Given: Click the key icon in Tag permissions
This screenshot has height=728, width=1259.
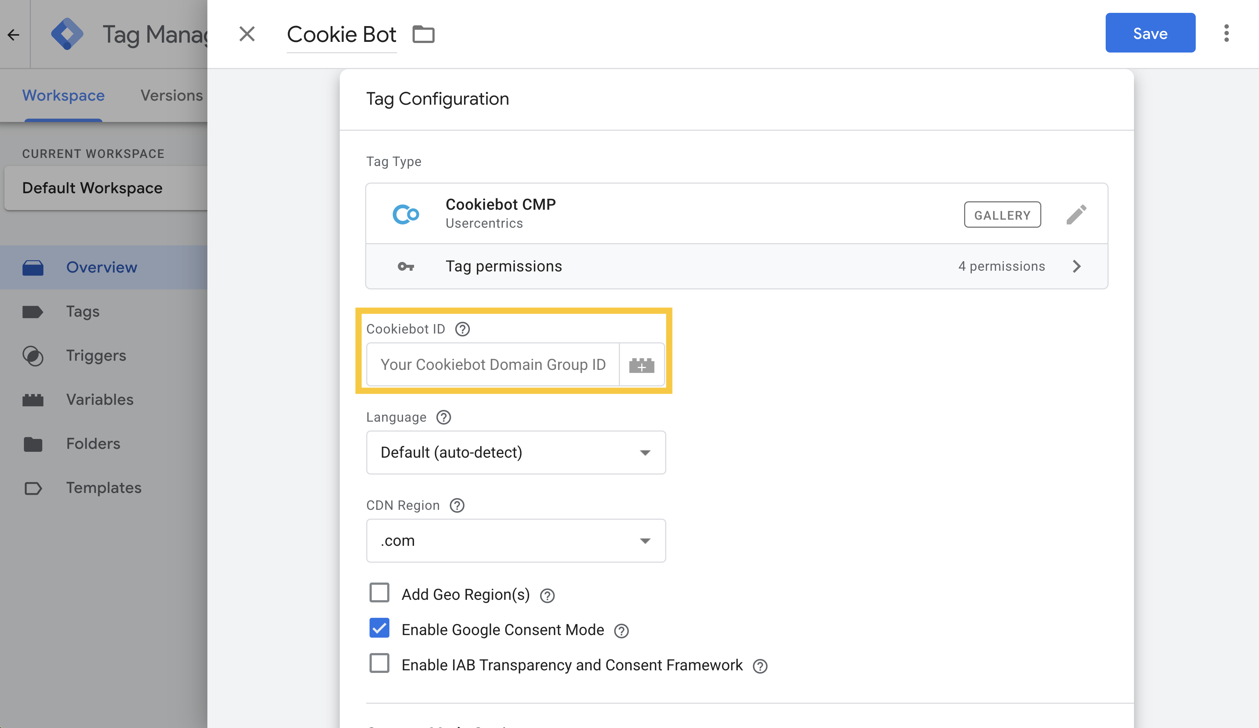Looking at the screenshot, I should (406, 266).
